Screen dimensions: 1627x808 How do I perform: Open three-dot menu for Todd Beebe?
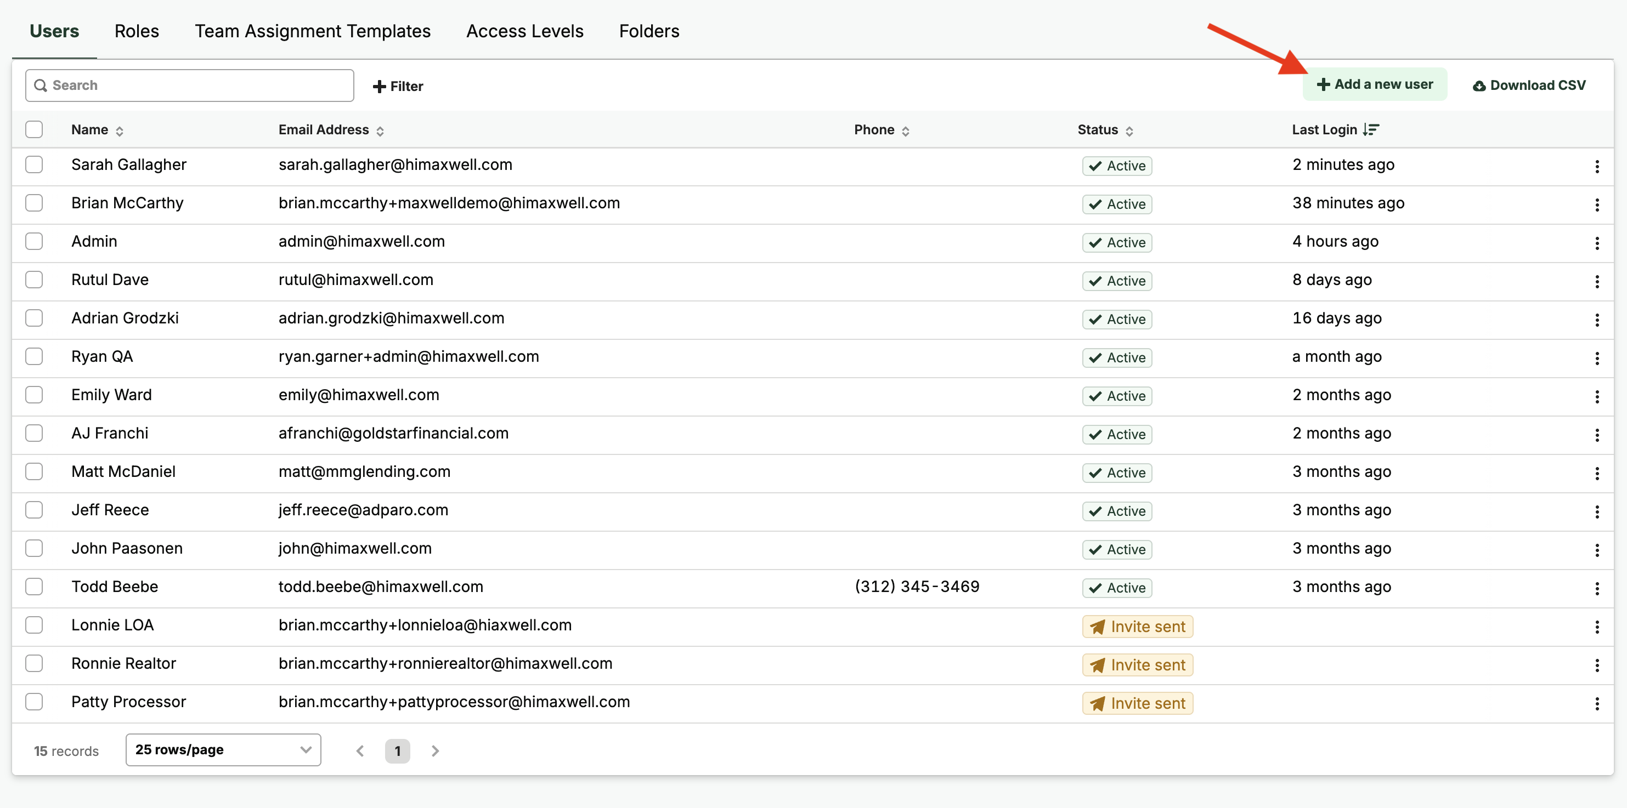1596,588
